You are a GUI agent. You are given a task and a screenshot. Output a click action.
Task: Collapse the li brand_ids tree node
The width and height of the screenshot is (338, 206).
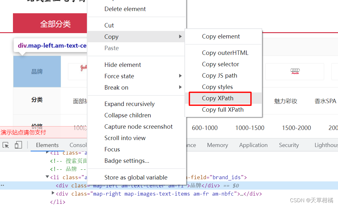[x=47, y=177]
